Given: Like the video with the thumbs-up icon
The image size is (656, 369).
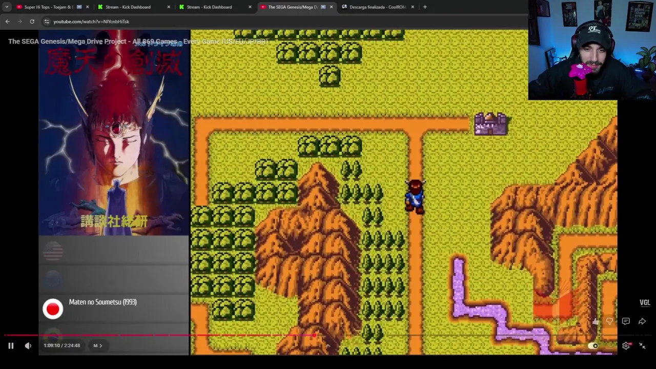Looking at the screenshot, I should point(595,321).
